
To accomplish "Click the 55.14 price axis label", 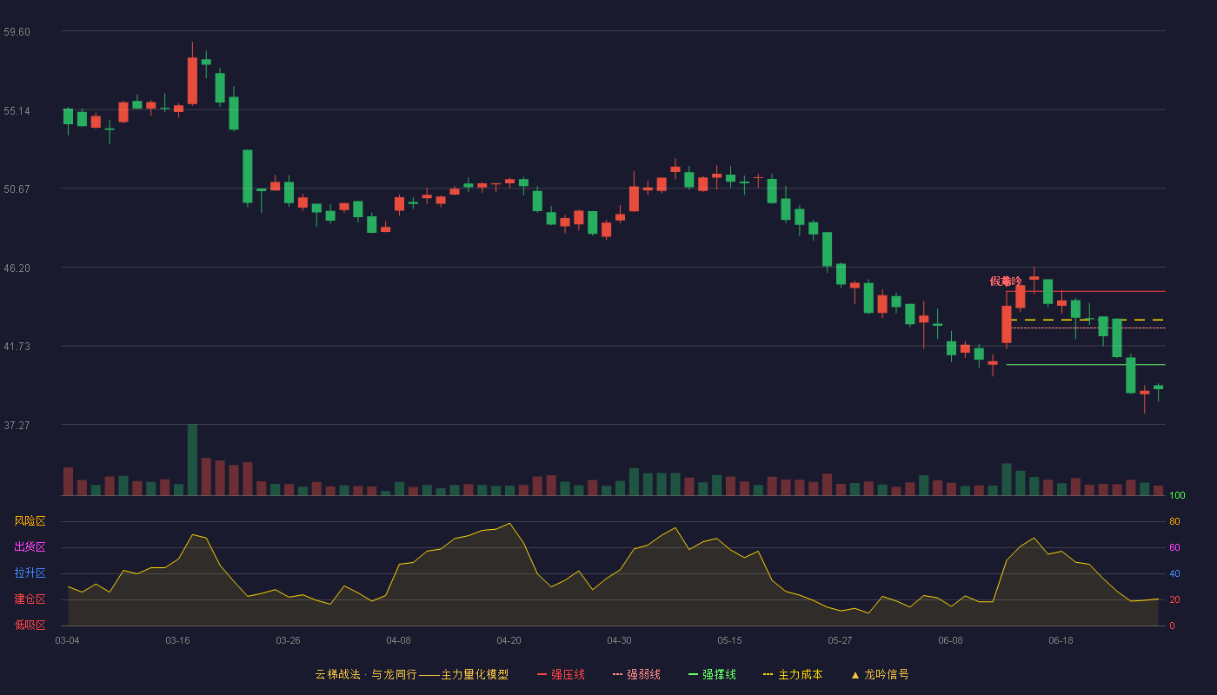I will (17, 111).
